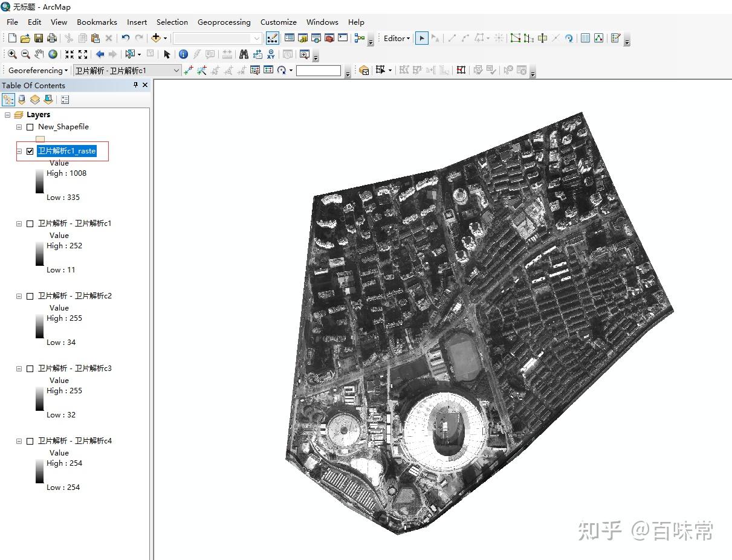Enable the New_Shapefile layer checkbox

click(x=30, y=127)
